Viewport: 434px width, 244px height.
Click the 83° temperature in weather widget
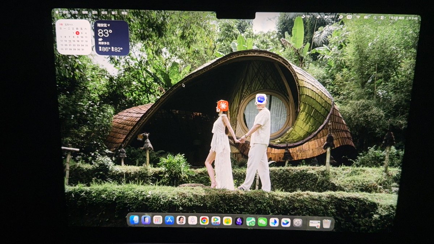pyautogui.click(x=105, y=33)
